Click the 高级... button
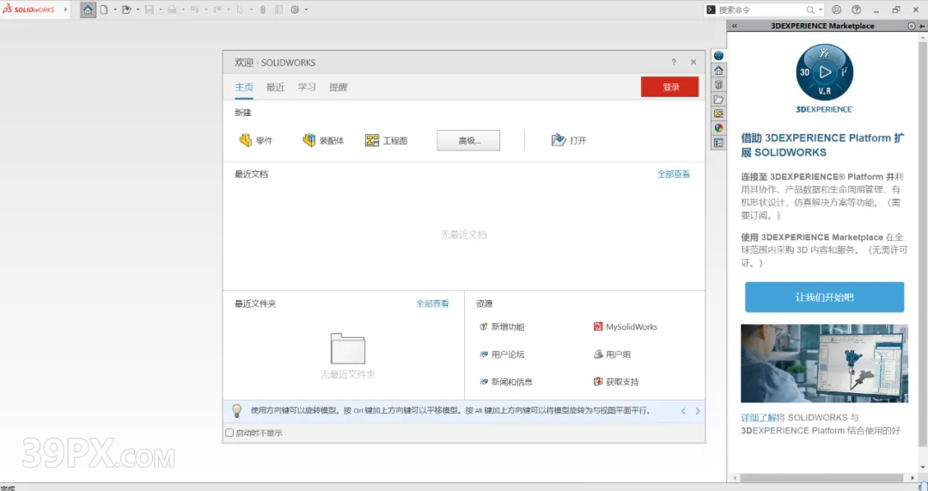 [x=469, y=140]
